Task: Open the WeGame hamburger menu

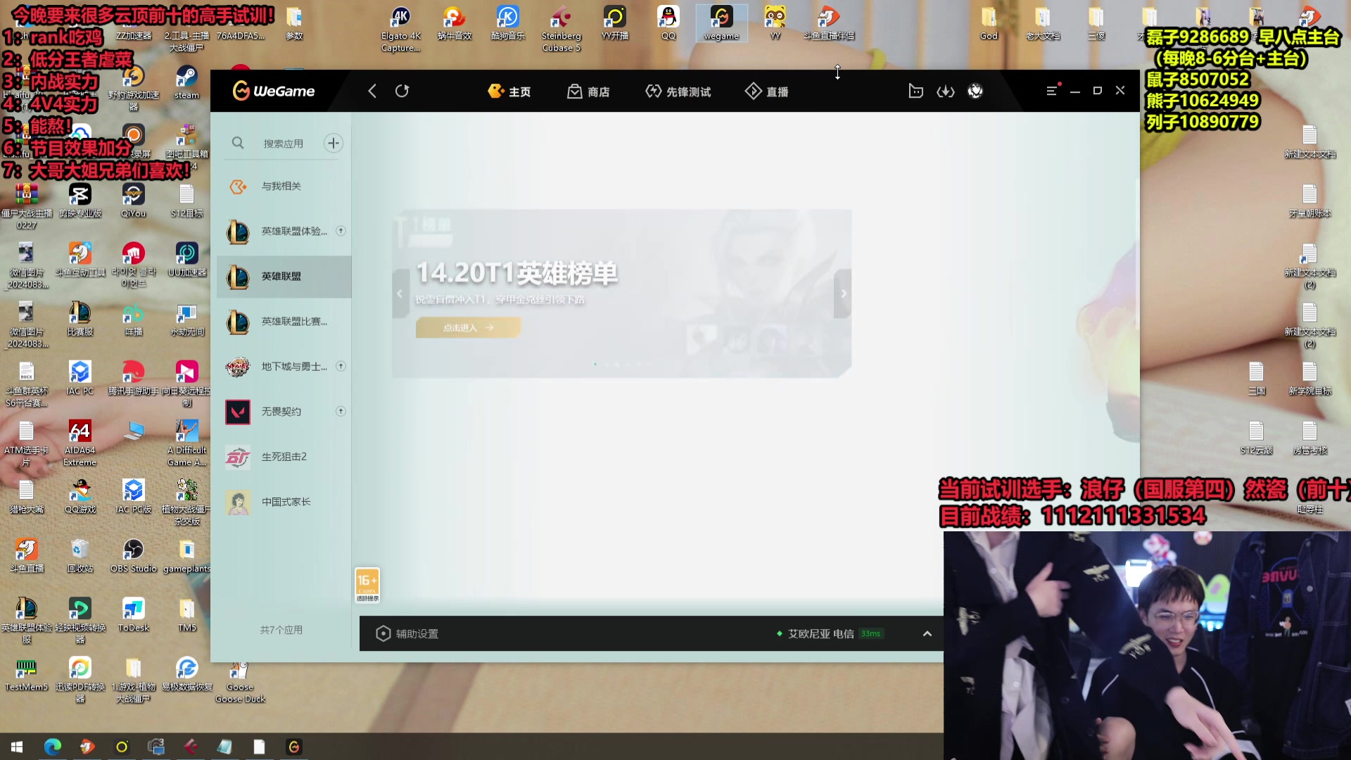Action: point(1052,91)
